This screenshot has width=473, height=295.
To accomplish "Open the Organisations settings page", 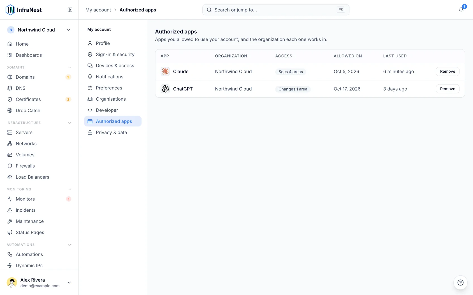I will point(113,99).
